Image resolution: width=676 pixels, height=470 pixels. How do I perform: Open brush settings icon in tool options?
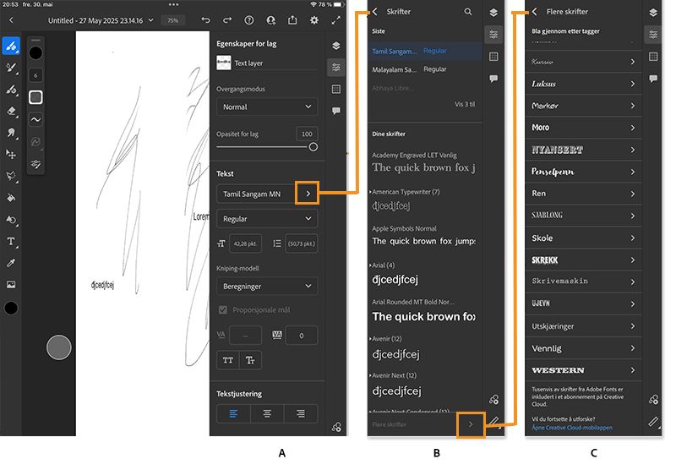pos(35,164)
